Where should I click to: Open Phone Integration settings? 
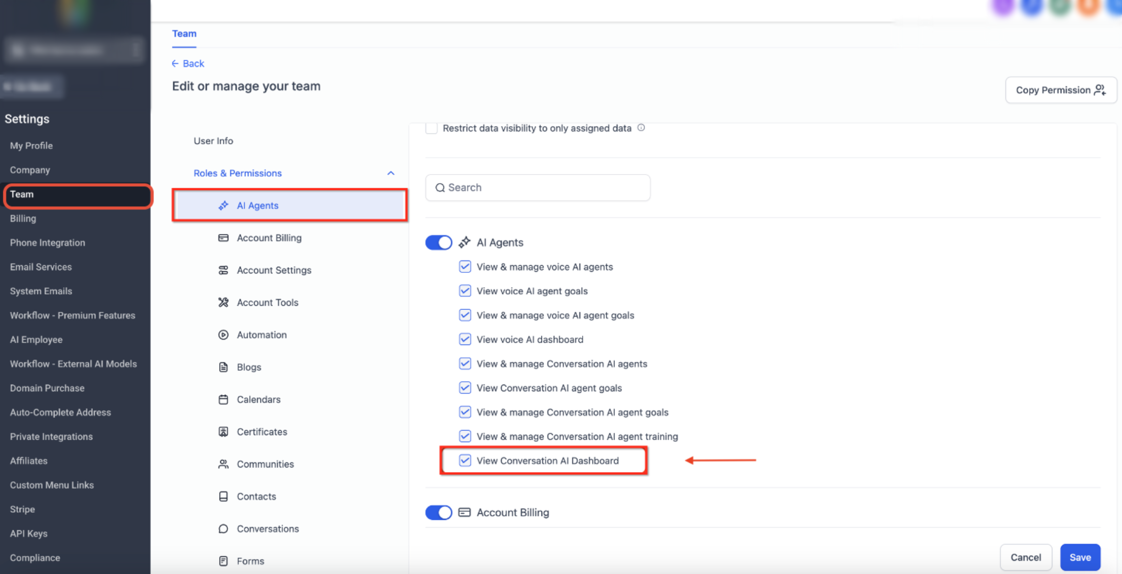click(x=47, y=242)
